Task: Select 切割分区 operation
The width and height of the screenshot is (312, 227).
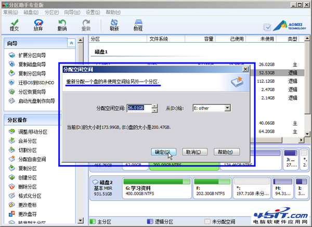Action: (23, 150)
